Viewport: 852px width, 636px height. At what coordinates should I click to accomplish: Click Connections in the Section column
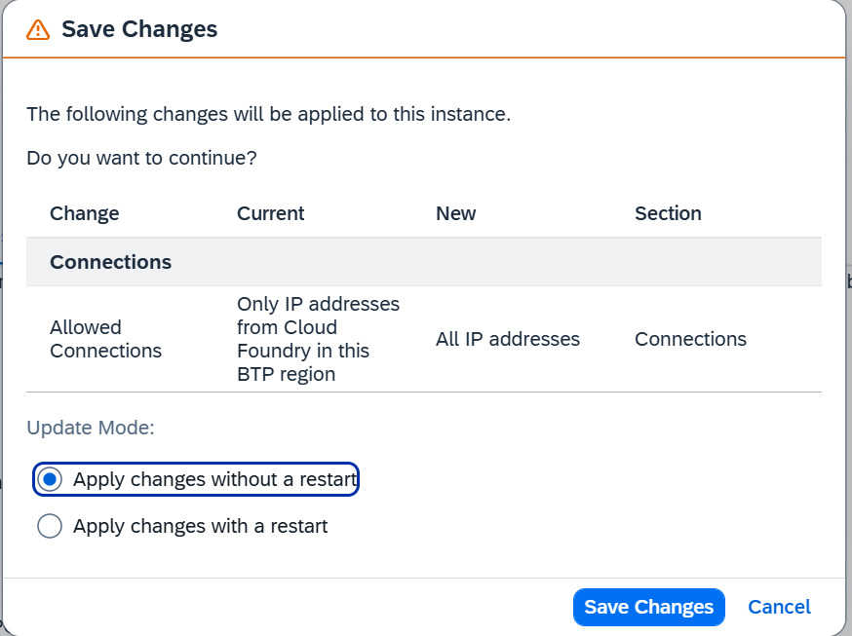(x=690, y=339)
